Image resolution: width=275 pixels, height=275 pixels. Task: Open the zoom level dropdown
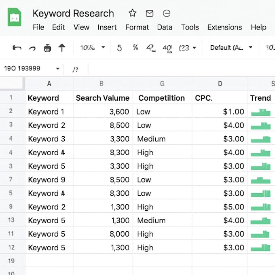(93, 48)
